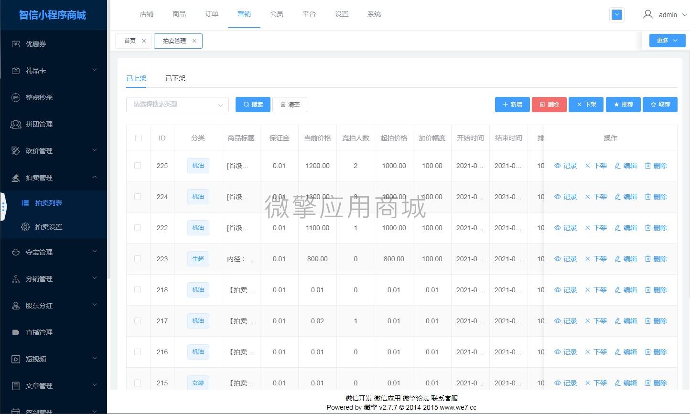Viewport: 690px width, 414px height.
Task: Click the 机油 category tag for ID 225
Action: 198,166
